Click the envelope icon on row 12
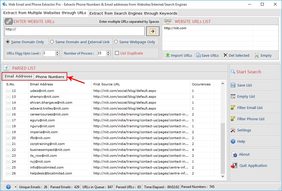Screen dimensions: 282x191 (x=8, y=91)
